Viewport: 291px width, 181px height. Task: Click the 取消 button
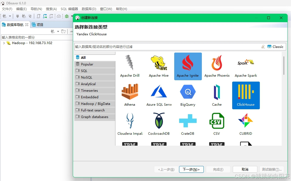[x=245, y=169]
